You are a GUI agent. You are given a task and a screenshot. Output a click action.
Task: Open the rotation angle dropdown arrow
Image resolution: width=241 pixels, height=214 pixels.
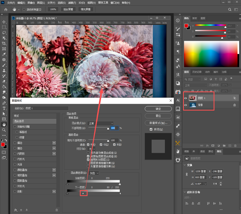(205, 184)
